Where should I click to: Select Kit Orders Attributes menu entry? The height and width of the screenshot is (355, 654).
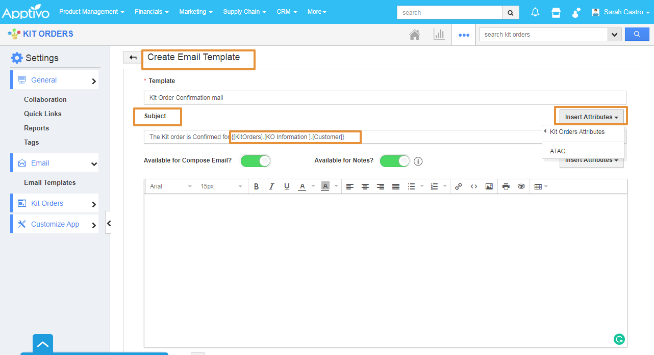click(577, 132)
